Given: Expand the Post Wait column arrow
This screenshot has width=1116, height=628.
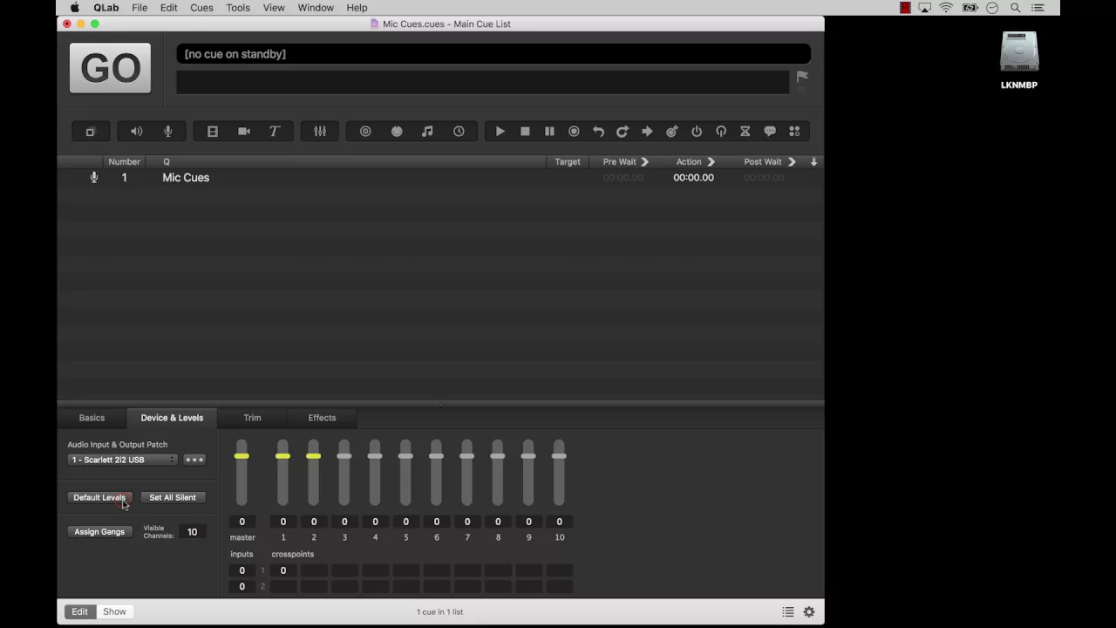Looking at the screenshot, I should tap(792, 162).
